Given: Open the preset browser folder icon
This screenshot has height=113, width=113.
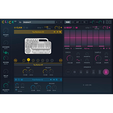Looking at the screenshot, I should point(20,22).
